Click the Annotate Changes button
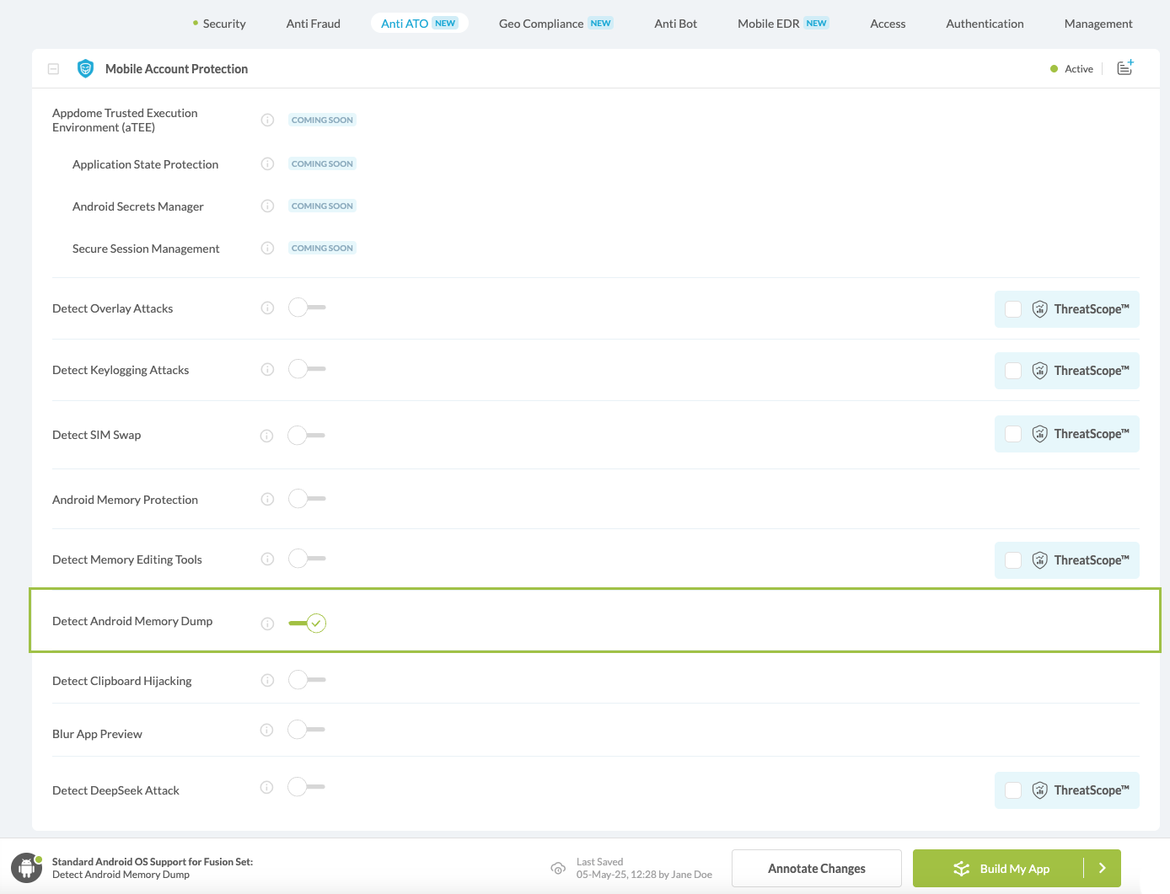Image resolution: width=1170 pixels, height=894 pixels. click(x=816, y=869)
